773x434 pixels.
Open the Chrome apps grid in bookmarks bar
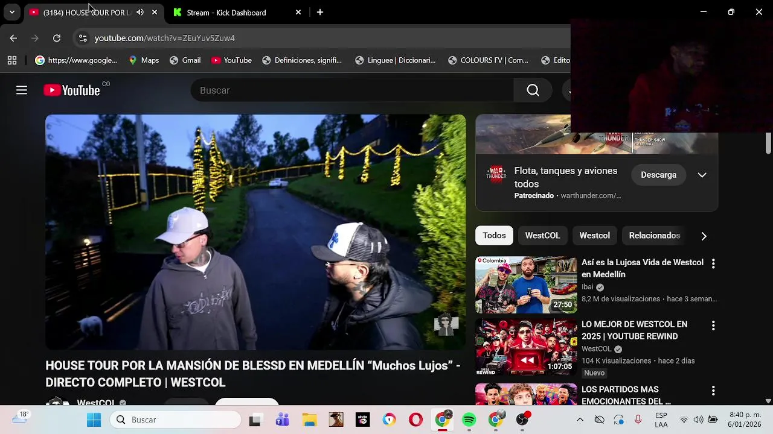[x=12, y=60]
